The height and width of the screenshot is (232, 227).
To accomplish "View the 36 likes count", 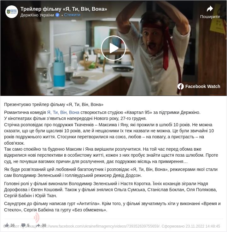I will (13, 225).
